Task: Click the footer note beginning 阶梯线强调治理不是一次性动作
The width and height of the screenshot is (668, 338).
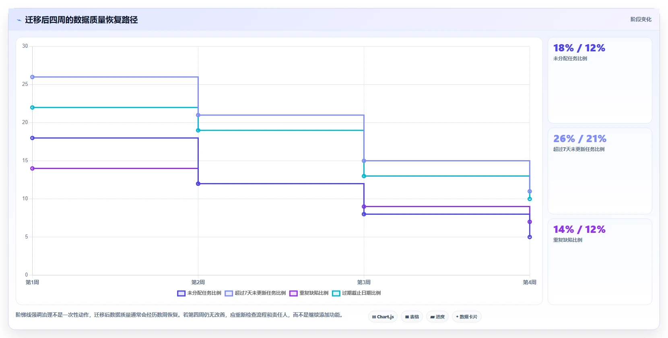Action: click(180, 315)
